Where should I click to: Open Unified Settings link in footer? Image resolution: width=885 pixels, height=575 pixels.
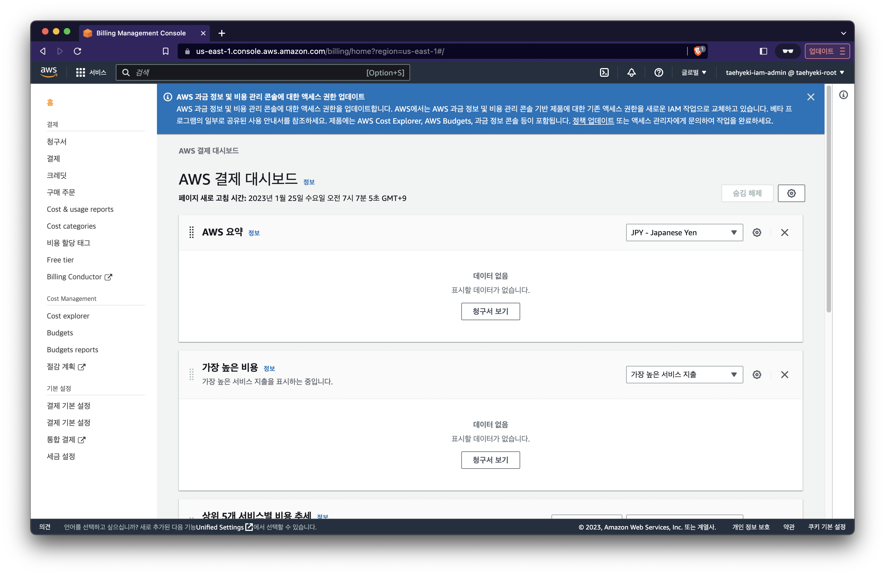click(x=224, y=527)
